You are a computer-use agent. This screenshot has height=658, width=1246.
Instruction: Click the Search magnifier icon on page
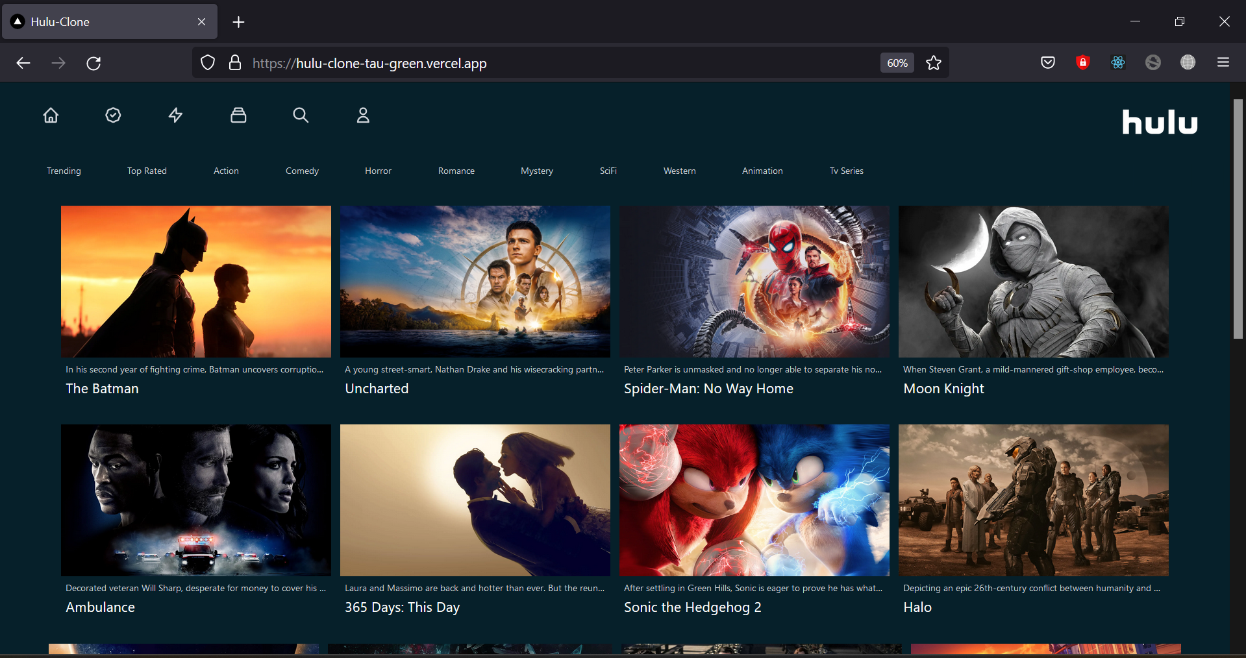point(301,116)
